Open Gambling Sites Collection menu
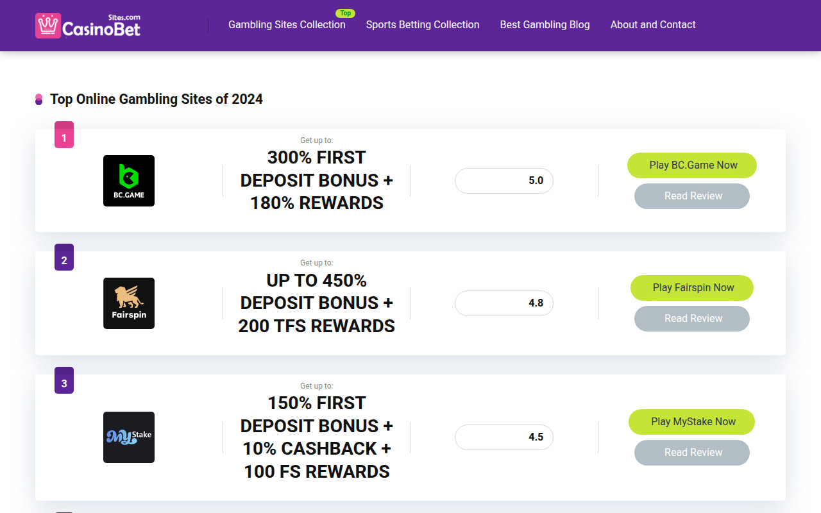 [x=287, y=24]
